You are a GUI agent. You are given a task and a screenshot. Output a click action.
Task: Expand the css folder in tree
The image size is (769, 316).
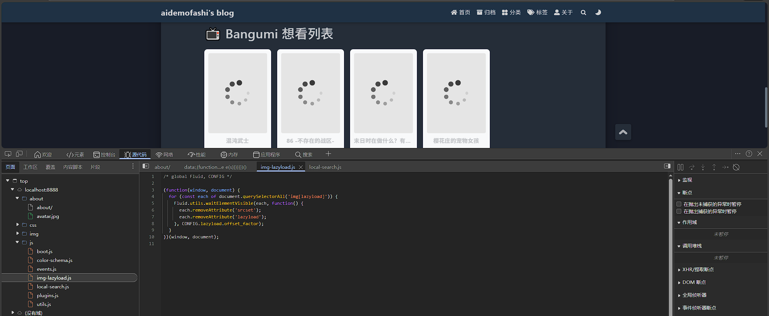click(18, 225)
